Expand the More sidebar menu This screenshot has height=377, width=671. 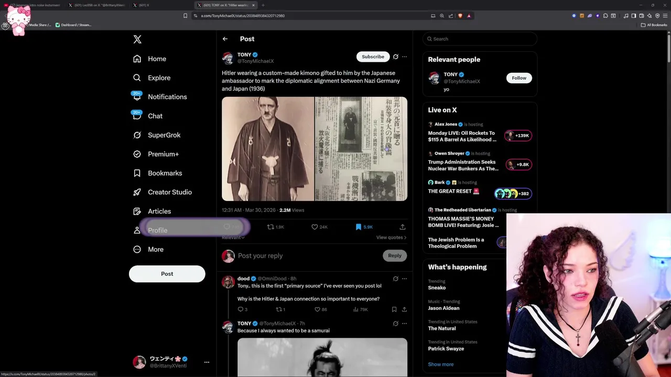[x=148, y=249]
